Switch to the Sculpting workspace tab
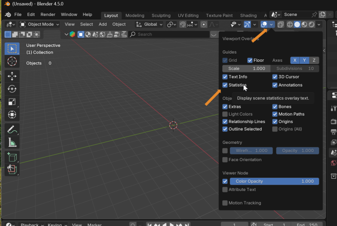This screenshot has width=337, height=226. click(x=161, y=15)
